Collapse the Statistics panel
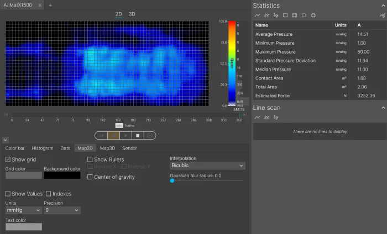The height and width of the screenshot is (234, 387). 383,6
